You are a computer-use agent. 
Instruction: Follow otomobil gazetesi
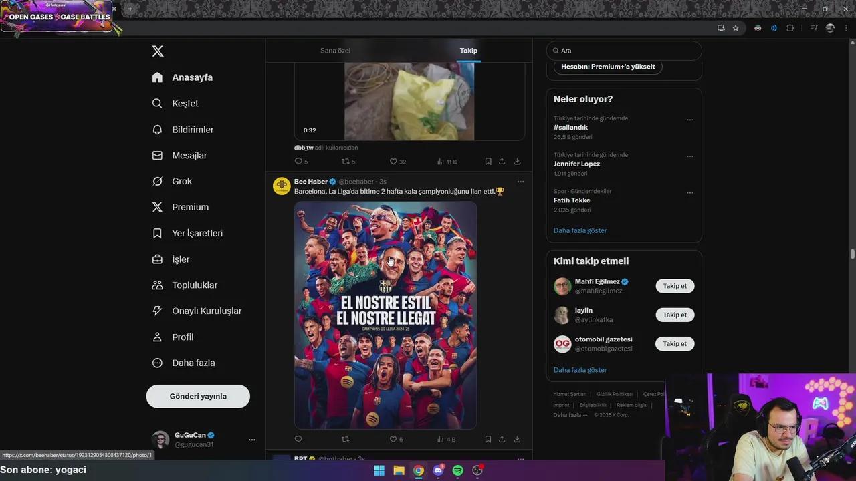pyautogui.click(x=675, y=343)
